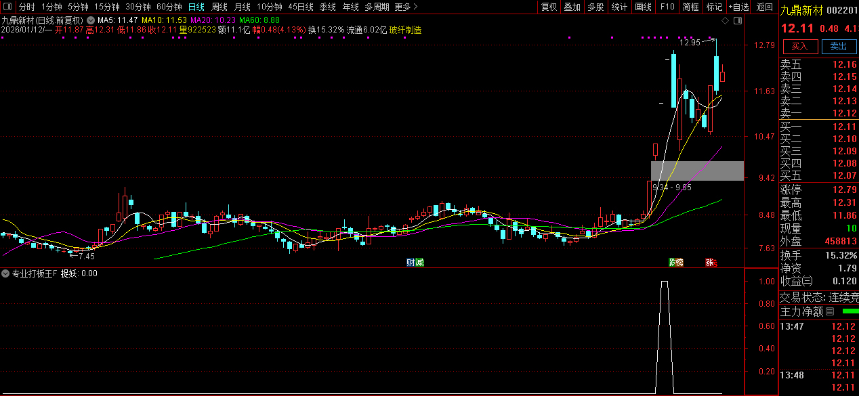Image resolution: width=859 pixels, height=396 pixels.
Task: Select the 30分钟 period
Action: coord(138,7)
